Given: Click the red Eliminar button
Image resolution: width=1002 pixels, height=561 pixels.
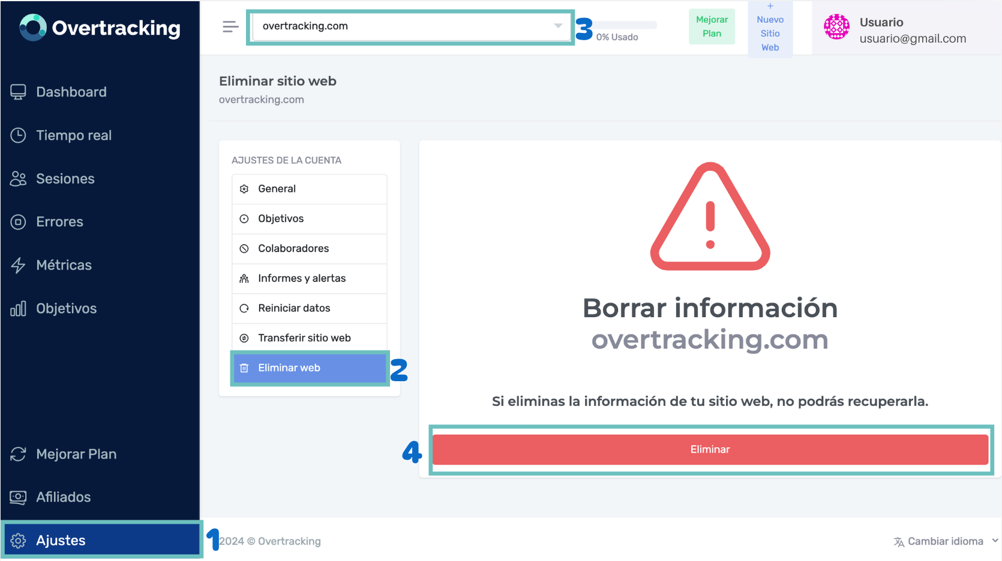Looking at the screenshot, I should 710,450.
